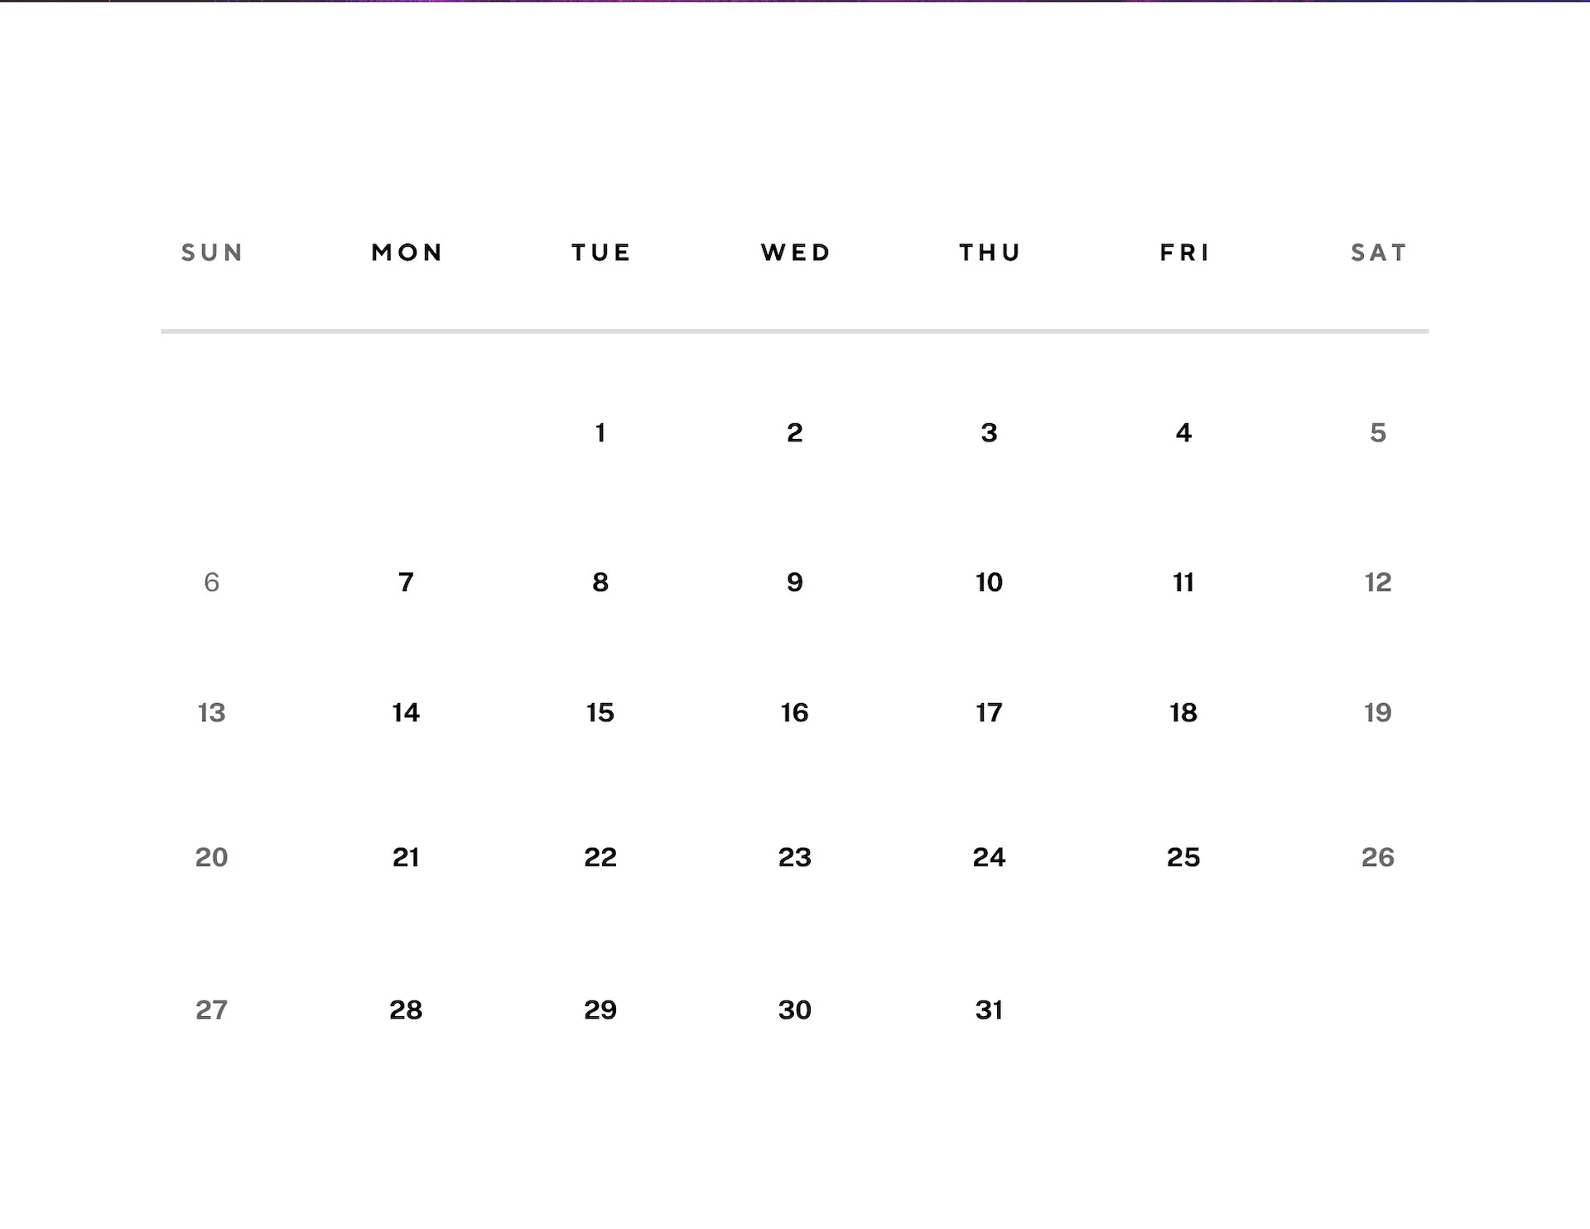Choose the 28th under Monday

pos(406,1010)
